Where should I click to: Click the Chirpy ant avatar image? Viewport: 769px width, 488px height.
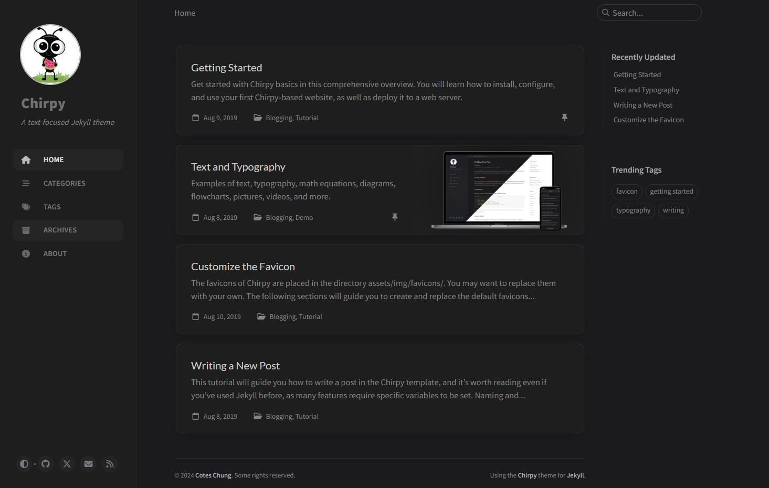(50, 55)
